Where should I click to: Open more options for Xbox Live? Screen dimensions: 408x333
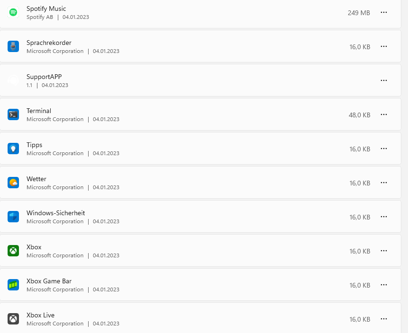click(x=384, y=319)
